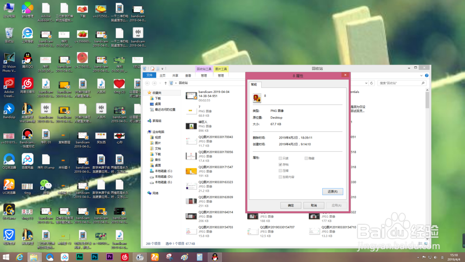Image resolution: width=465 pixels, height=262 pixels.
Task: Open the quick access toolbar customize dropdown
Action: click(162, 68)
